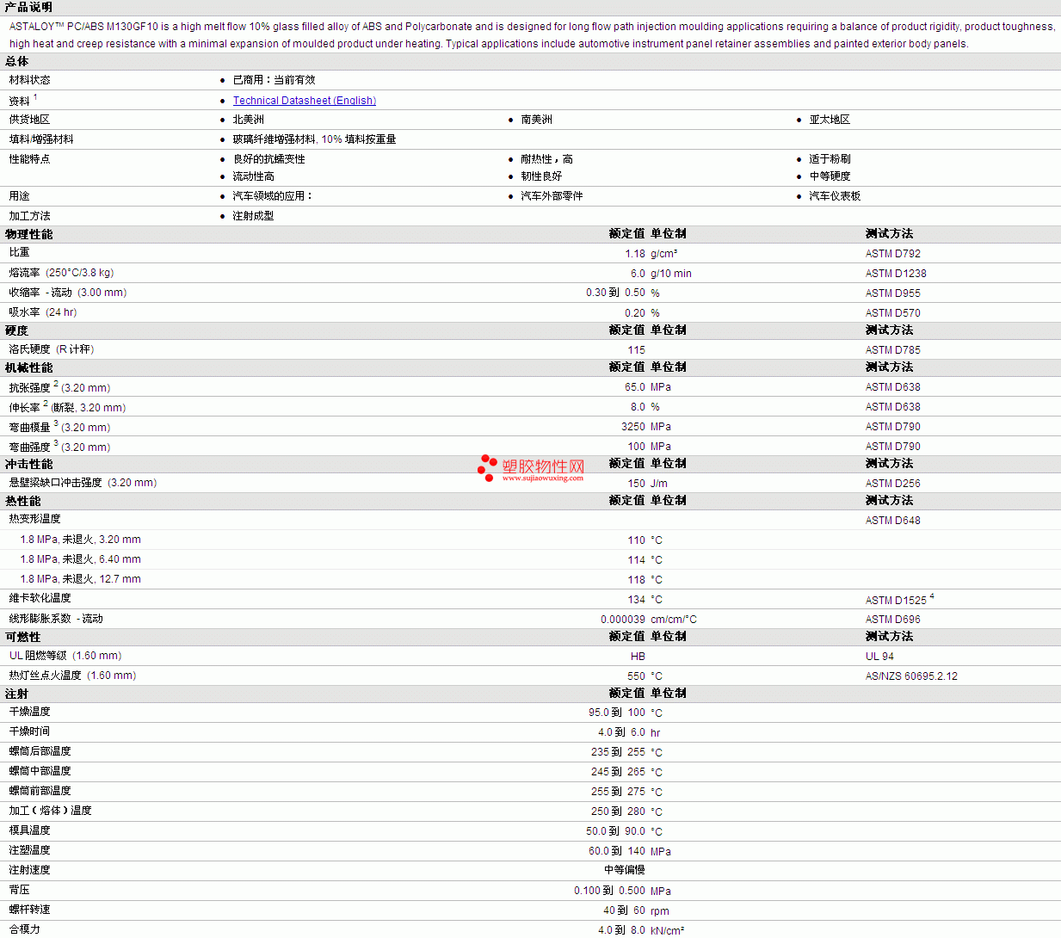Select the "螺筒前部温度" row label
The width and height of the screenshot is (1061, 938).
(40, 791)
